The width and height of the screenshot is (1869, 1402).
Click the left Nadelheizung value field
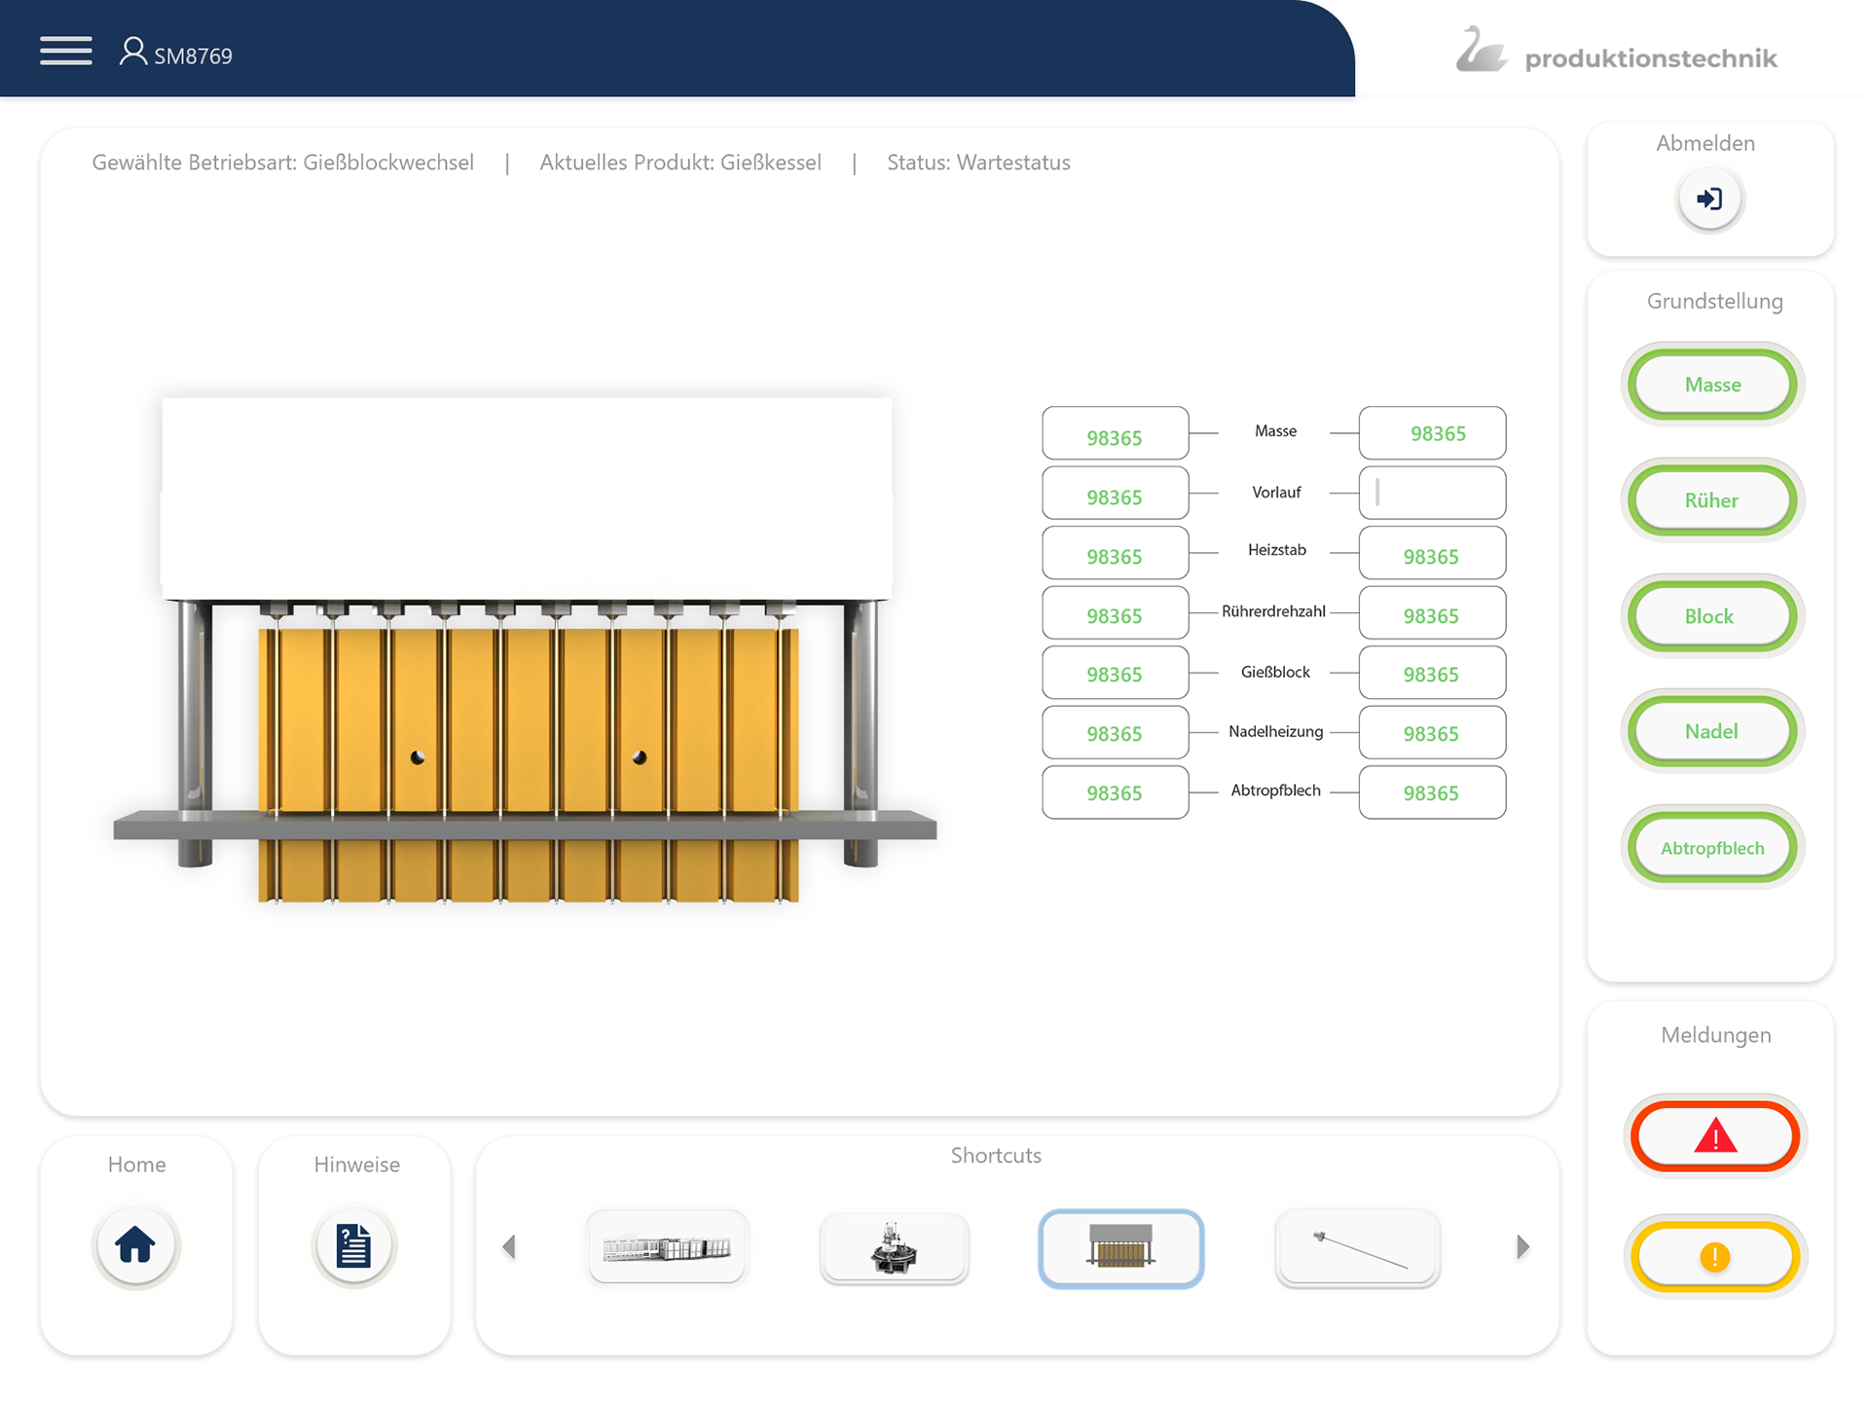point(1115,732)
